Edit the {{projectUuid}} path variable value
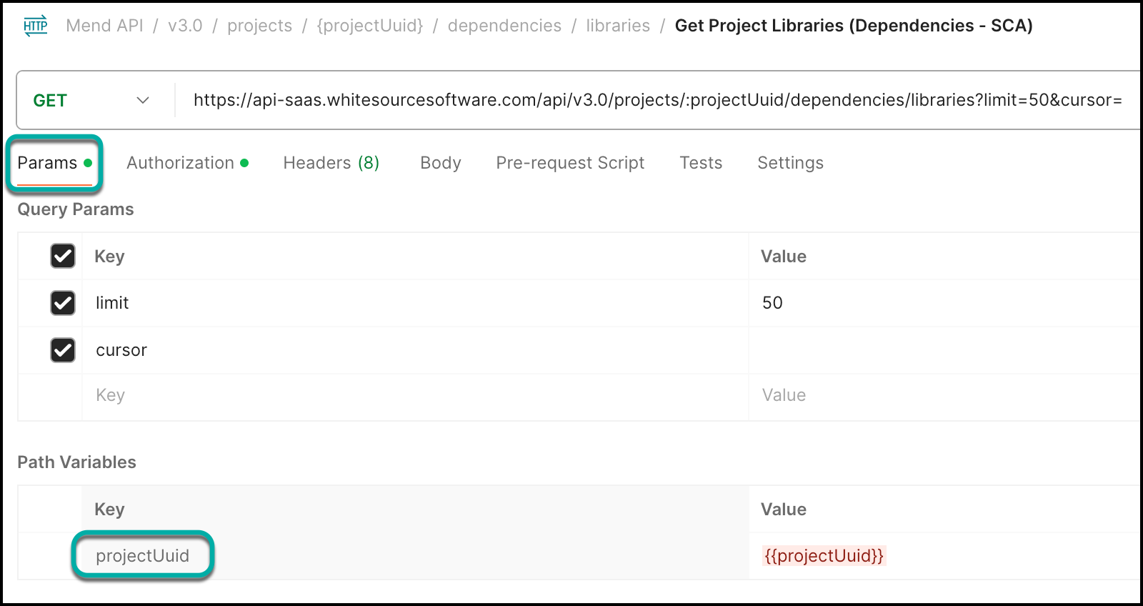Image resolution: width=1143 pixels, height=606 pixels. [x=824, y=556]
